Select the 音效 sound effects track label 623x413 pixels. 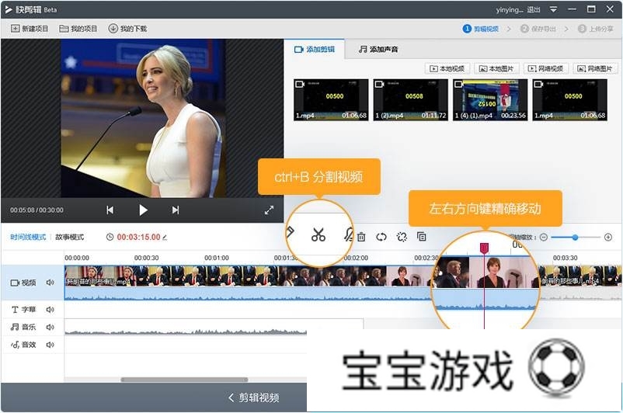pos(23,345)
